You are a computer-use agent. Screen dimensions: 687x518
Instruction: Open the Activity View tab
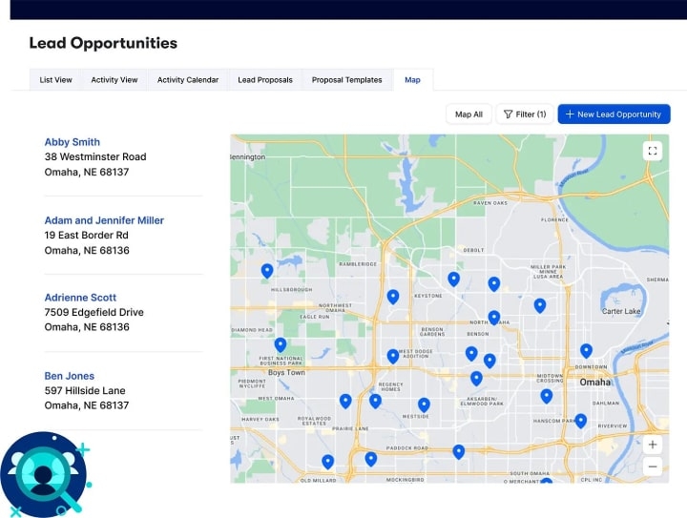[114, 80]
